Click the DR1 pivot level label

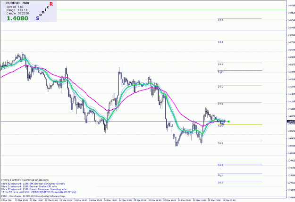pos(220,104)
